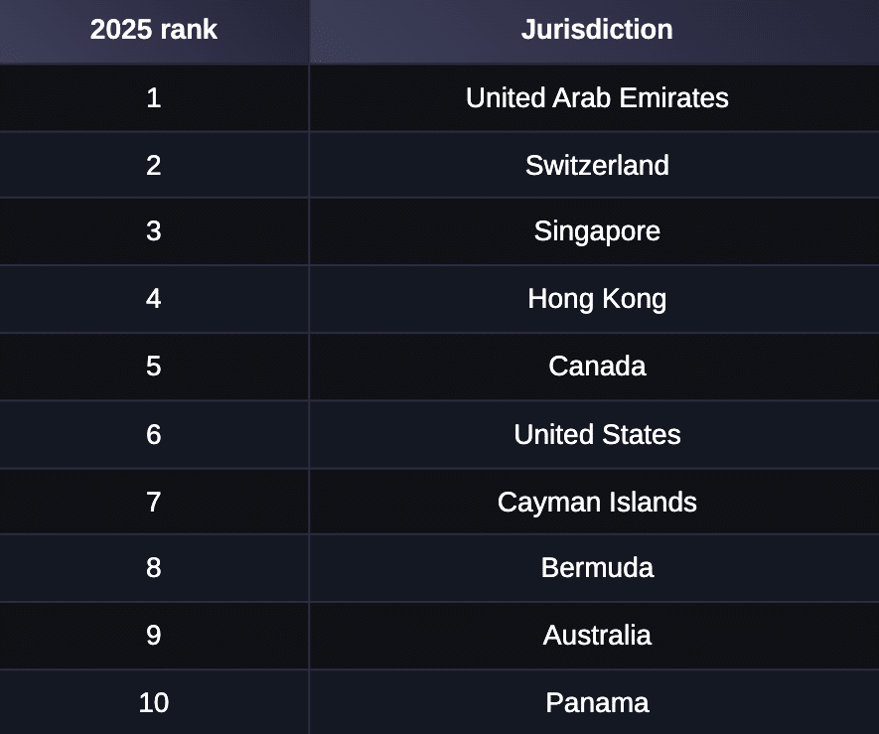Select the Switzerland jurisdiction cell

(597, 165)
